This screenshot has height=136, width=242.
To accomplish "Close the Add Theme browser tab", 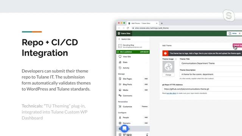I will pyautogui.click(x=157, y=23).
